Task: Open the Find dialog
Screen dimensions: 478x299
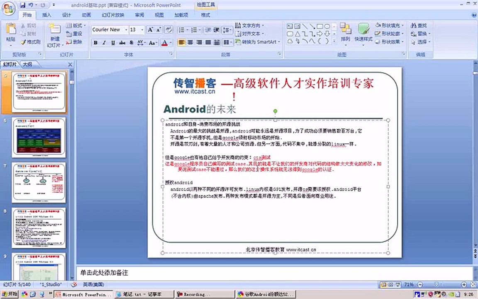Action: pyautogui.click(x=419, y=26)
